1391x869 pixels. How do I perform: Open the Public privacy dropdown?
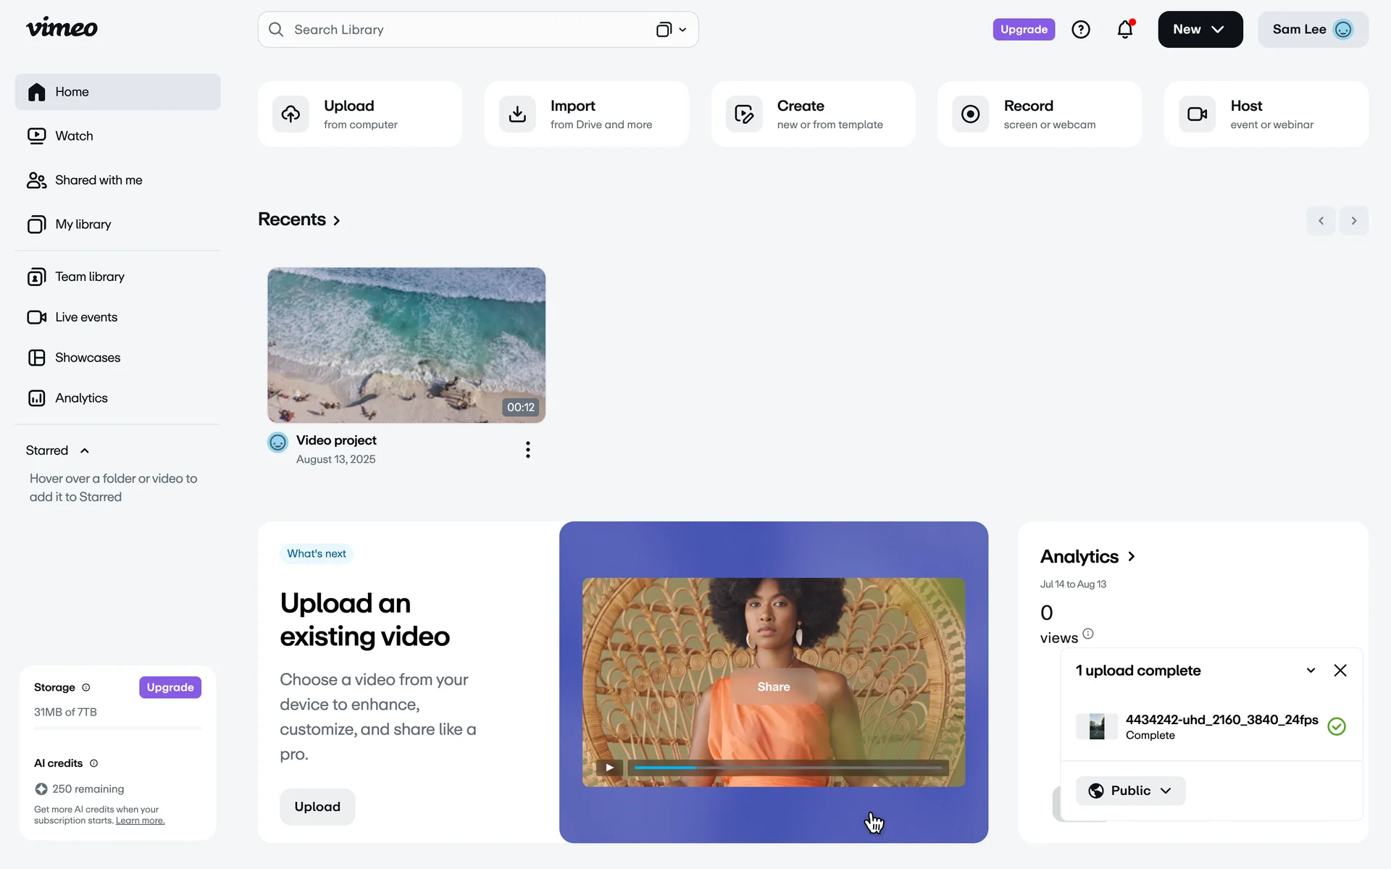coord(1130,791)
